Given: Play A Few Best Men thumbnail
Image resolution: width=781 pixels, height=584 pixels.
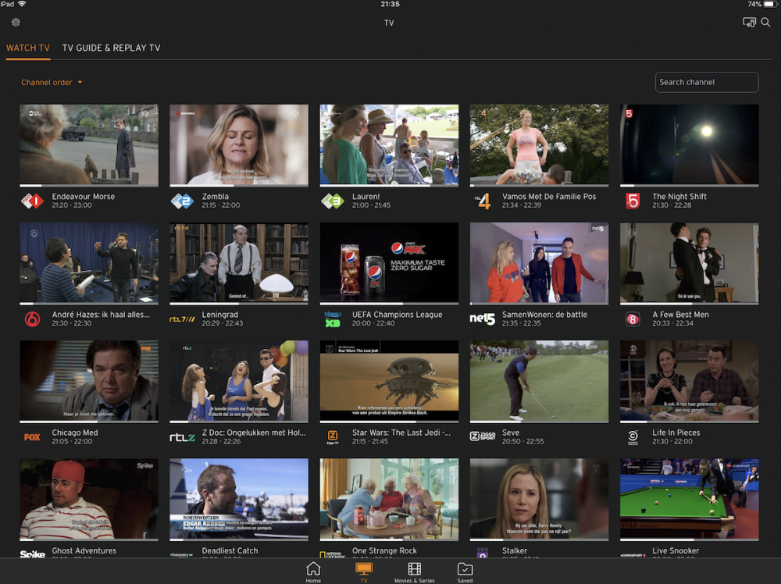Looking at the screenshot, I should (690, 263).
